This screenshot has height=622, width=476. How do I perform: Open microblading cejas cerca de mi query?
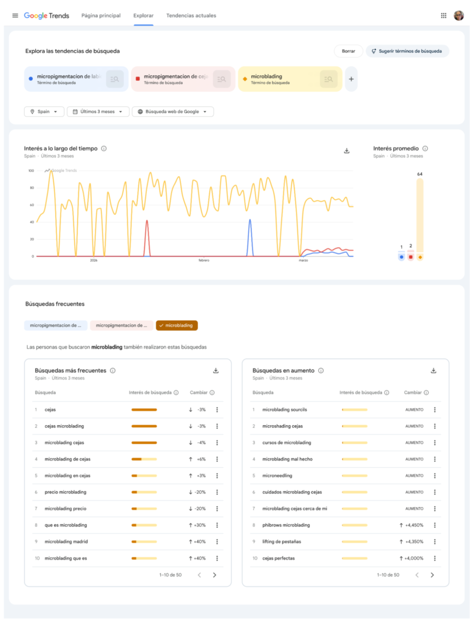click(x=294, y=508)
